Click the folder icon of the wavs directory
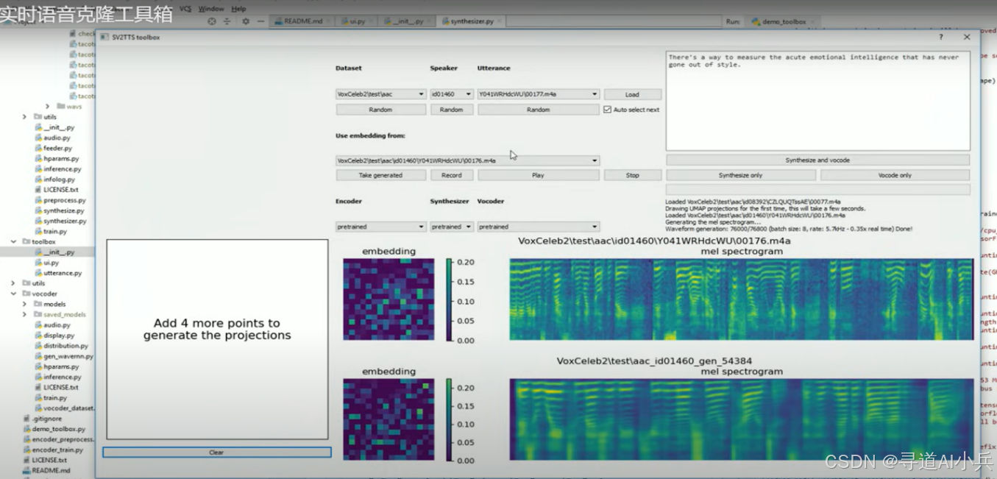 pos(61,107)
